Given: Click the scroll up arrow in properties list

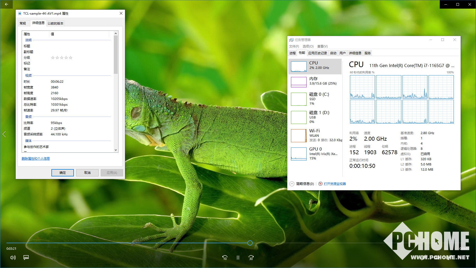Looking at the screenshot, I should 116,33.
